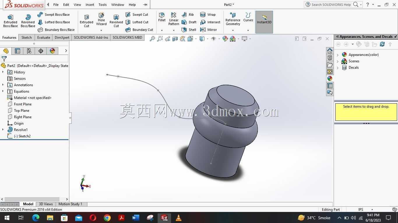
Task: Open the File menu
Action: tap(56, 5)
